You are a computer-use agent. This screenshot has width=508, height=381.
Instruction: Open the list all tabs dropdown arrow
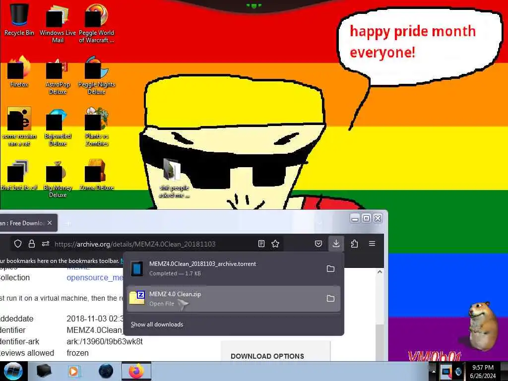tap(319, 223)
